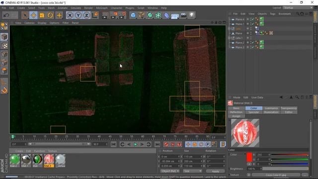318x179 pixels.
Task: Click the green frame 0 marker
Action: pos(13,137)
